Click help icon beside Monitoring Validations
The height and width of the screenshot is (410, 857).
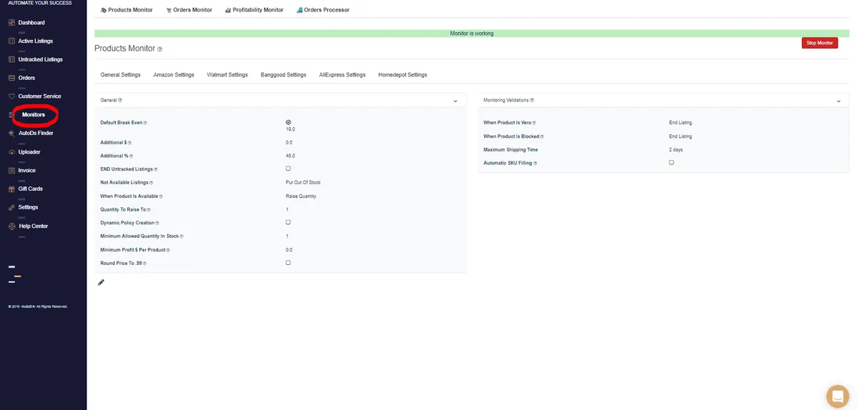532,101
